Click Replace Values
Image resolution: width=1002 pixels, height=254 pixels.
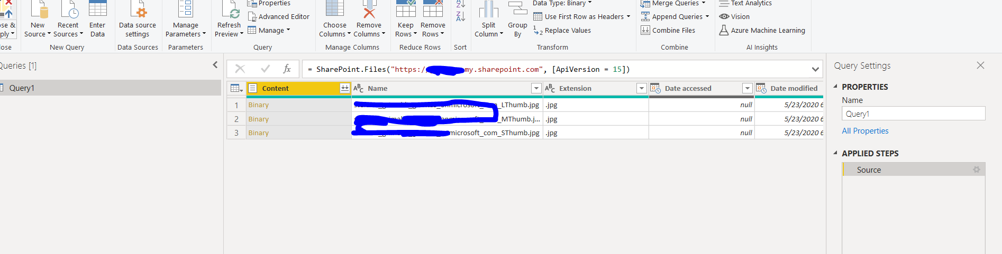click(x=562, y=31)
